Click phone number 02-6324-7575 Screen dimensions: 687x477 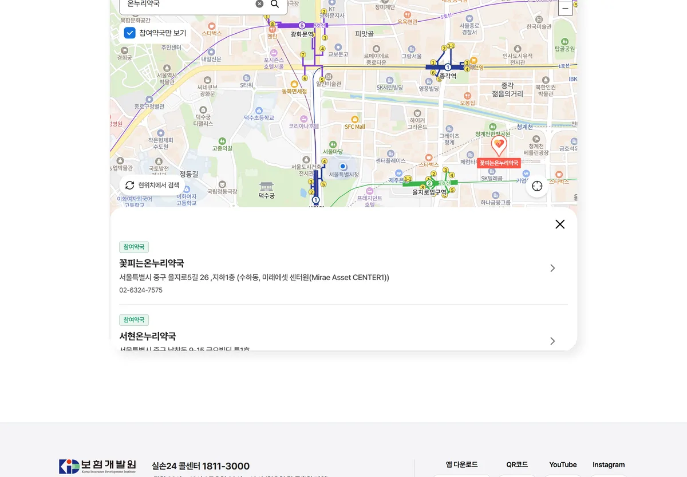click(141, 290)
